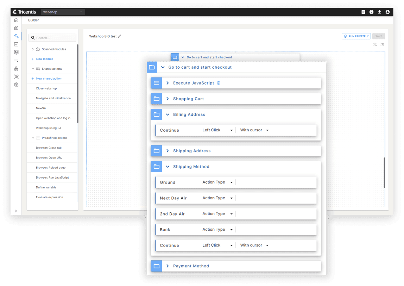Viewport: 404px width, 286px height.
Task: Open the list lines icon in sidebar
Action: pyautogui.click(x=16, y=60)
